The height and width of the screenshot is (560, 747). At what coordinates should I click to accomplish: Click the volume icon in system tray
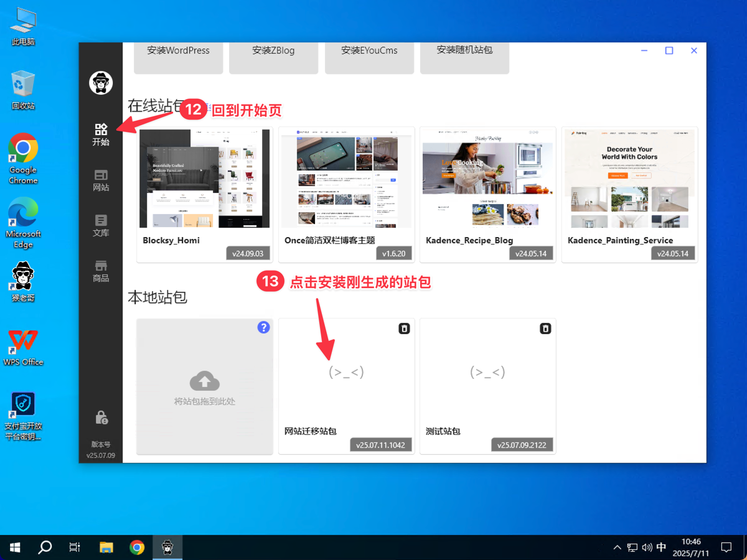(647, 548)
